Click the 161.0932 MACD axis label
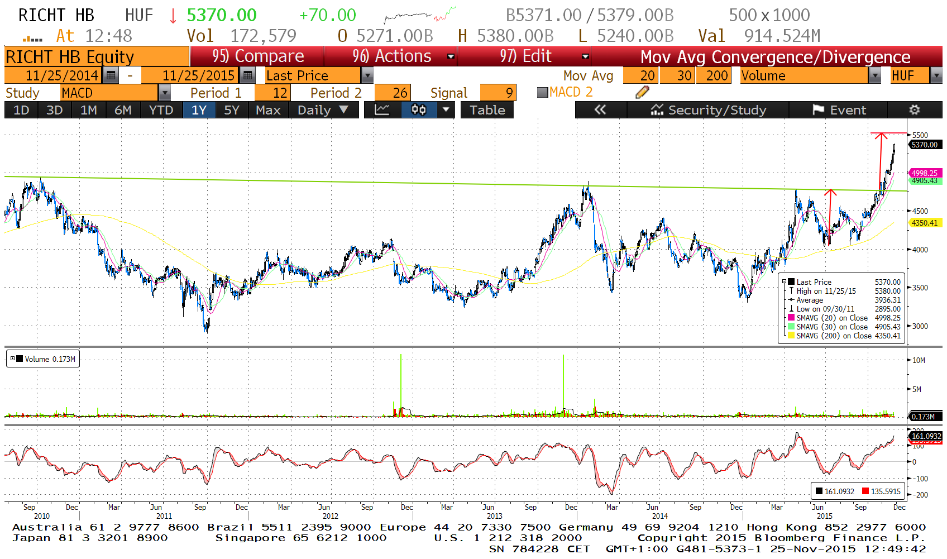Image resolution: width=947 pixels, height=559 pixels. click(x=925, y=436)
